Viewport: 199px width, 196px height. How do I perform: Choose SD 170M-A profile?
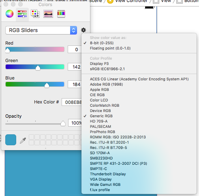tap(139, 153)
